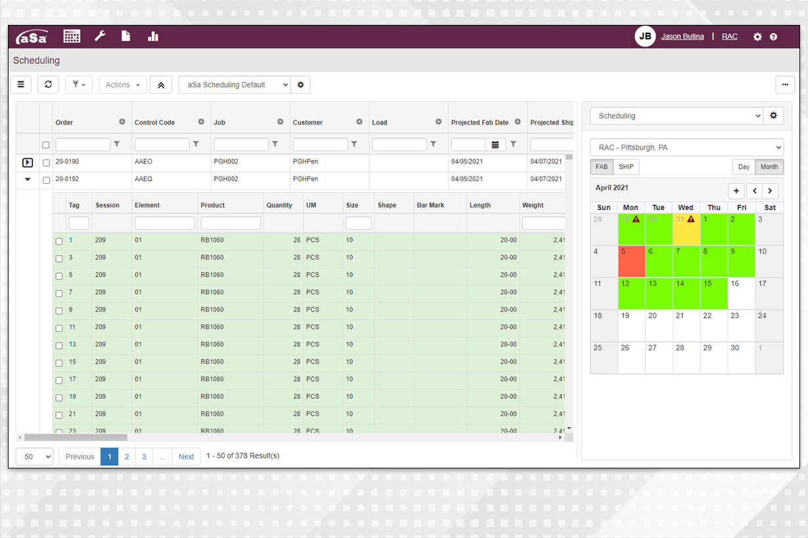This screenshot has width=808, height=538.
Task: Switch the calendar view to Day
Action: (x=743, y=167)
